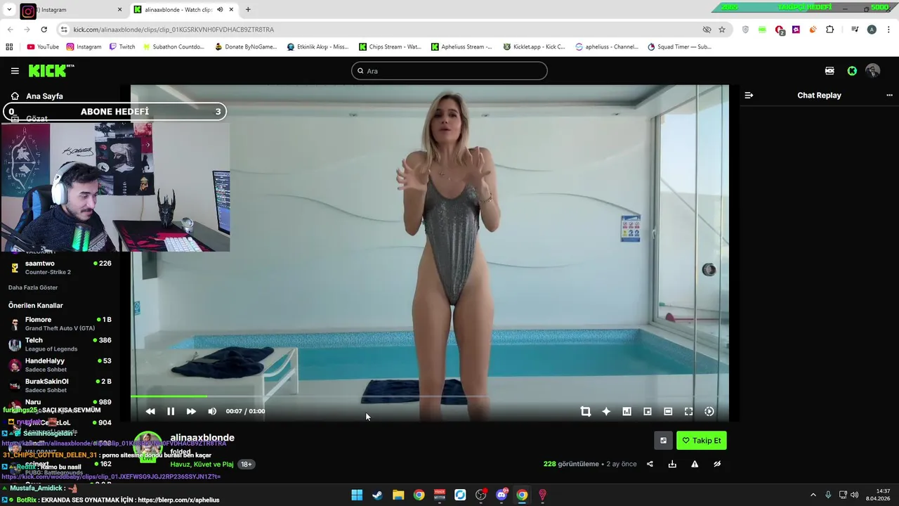The width and height of the screenshot is (899, 506).
Task: Click the Takip Et follow button
Action: point(702,441)
